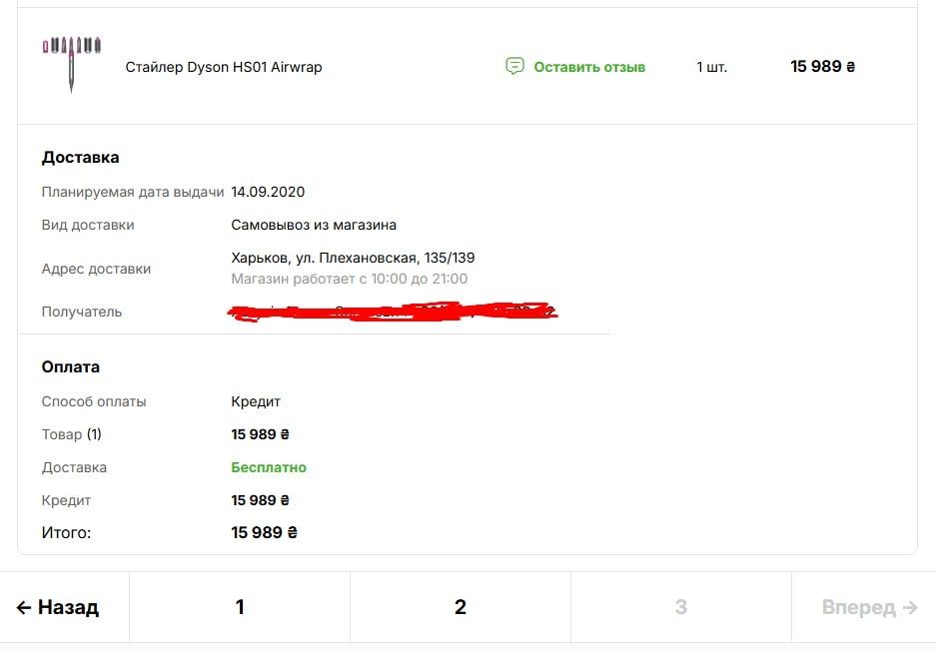Open the Стайлер Dyson HS01 Airwrap product link
The image size is (936, 649).
click(224, 67)
